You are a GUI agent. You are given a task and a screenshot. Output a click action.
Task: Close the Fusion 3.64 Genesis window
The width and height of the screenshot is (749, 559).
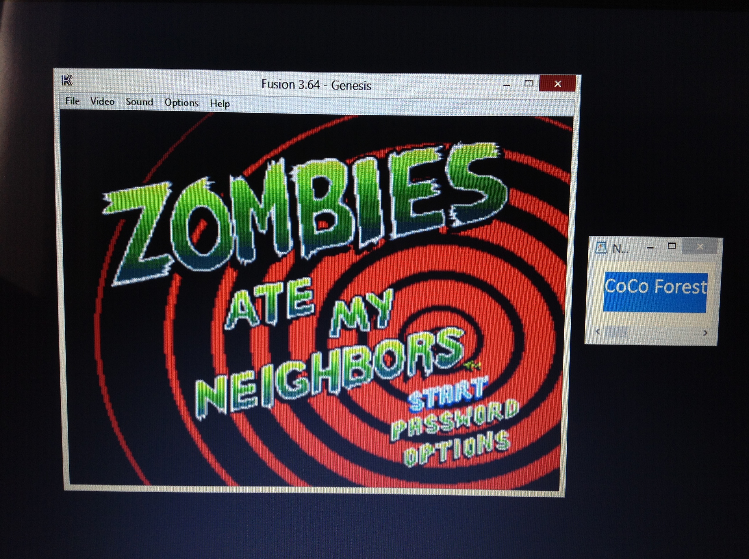coord(557,83)
